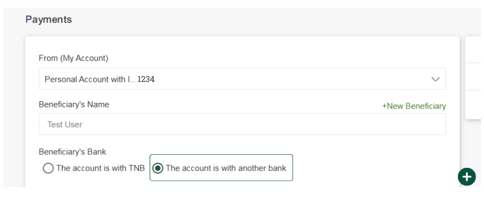The height and width of the screenshot is (204, 484).
Task: Click the green round plus button
Action: pyautogui.click(x=467, y=177)
